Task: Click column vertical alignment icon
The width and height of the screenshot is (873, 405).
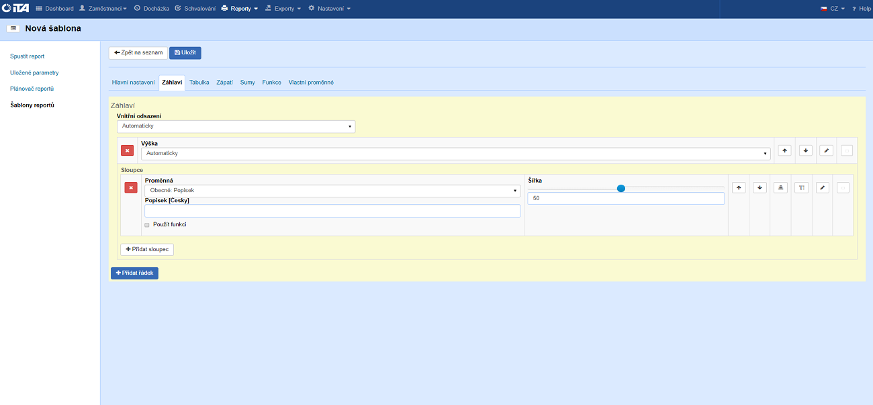Action: click(x=780, y=187)
